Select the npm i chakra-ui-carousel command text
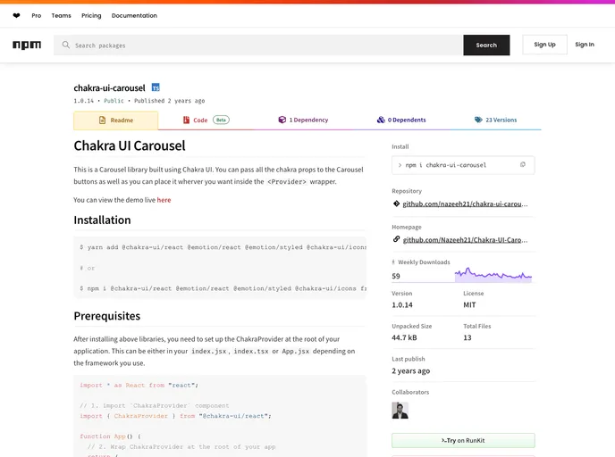 pyautogui.click(x=446, y=165)
